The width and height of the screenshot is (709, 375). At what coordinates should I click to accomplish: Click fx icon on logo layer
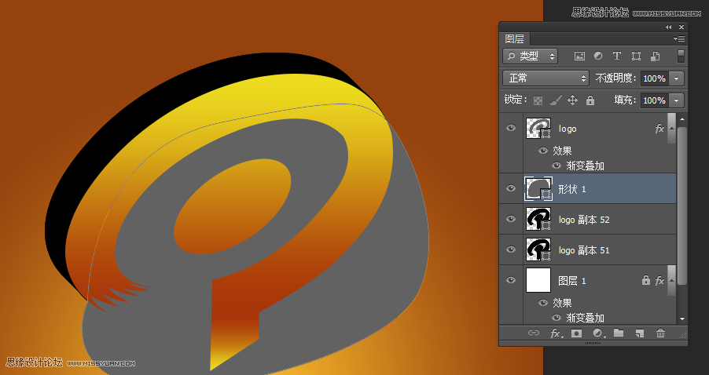659,129
